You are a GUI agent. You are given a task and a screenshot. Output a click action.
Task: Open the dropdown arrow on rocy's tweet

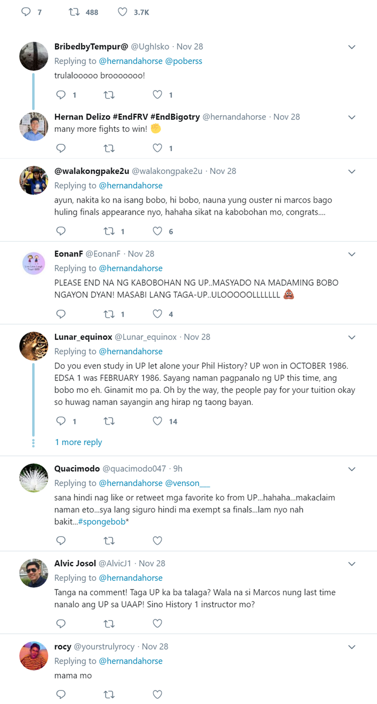pos(352,646)
